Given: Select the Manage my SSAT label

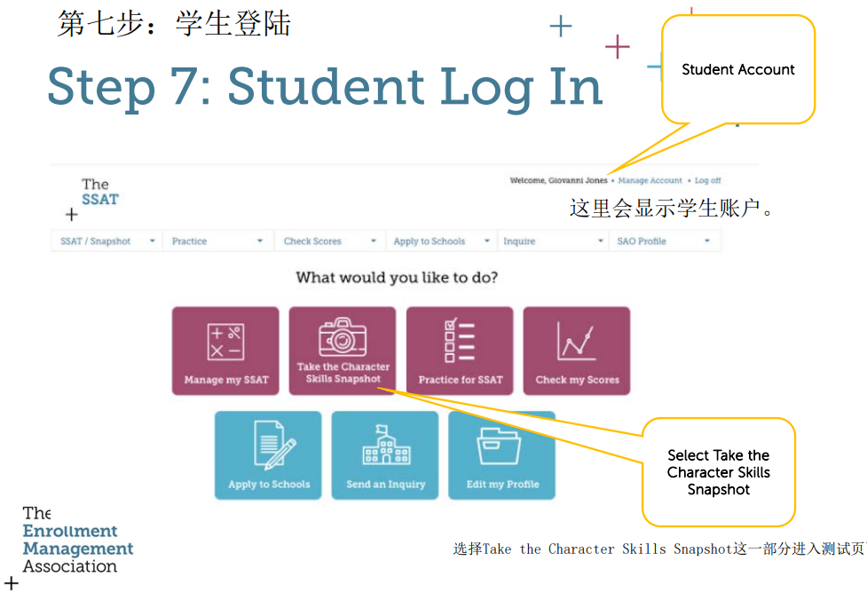Looking at the screenshot, I should (226, 380).
